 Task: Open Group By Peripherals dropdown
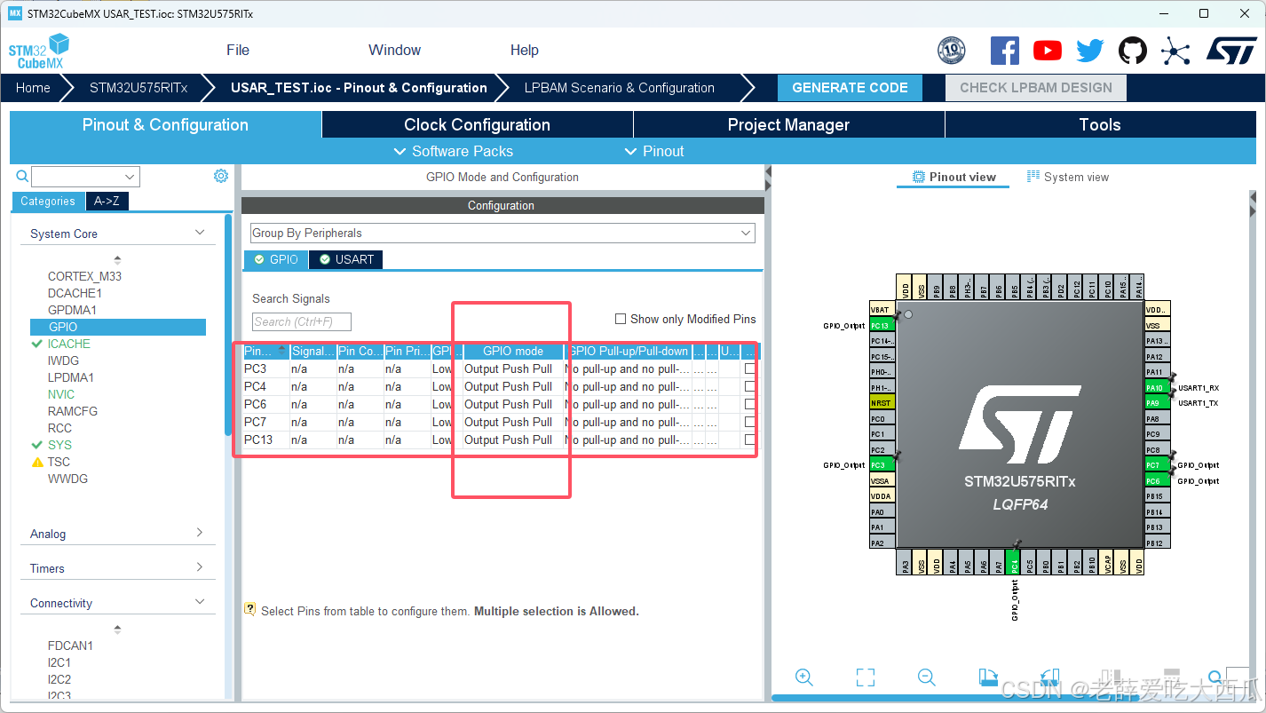pos(502,233)
